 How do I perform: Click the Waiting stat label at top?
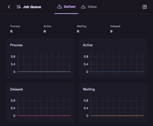click(82, 26)
